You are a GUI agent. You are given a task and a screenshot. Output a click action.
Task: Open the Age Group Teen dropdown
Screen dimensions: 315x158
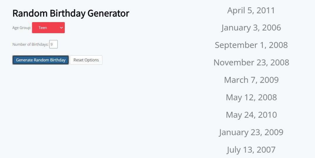[x=48, y=28]
